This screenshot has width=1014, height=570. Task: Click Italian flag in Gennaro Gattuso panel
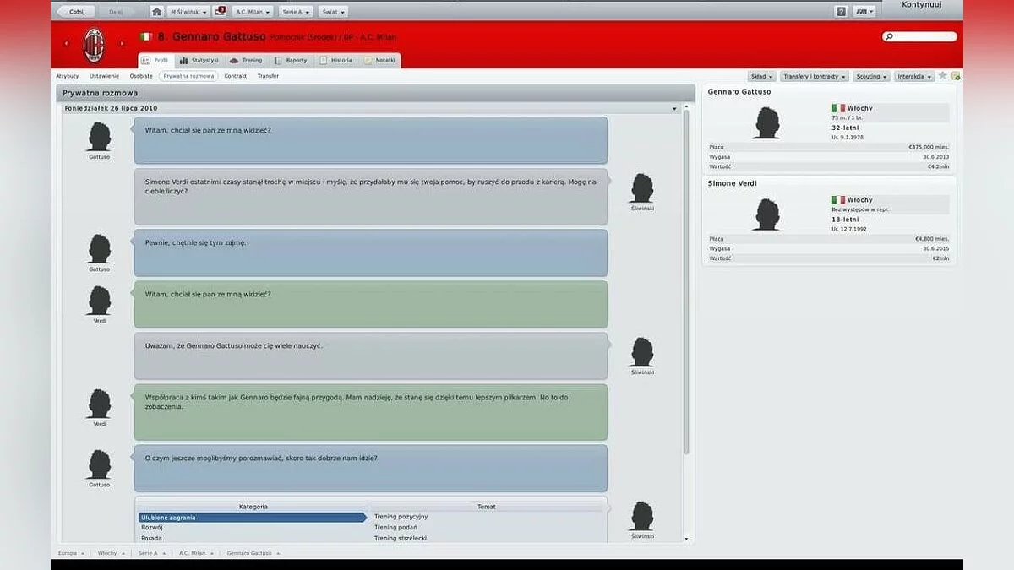[838, 108]
